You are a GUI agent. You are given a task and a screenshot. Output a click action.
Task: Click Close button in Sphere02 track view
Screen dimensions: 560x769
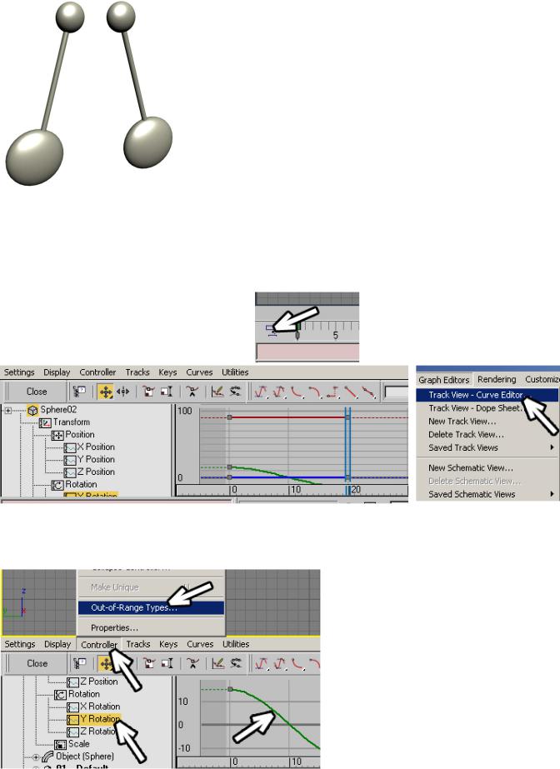[37, 392]
